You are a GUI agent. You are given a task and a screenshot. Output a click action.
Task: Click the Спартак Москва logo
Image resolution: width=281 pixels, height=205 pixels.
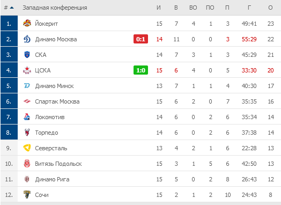pos(27,101)
